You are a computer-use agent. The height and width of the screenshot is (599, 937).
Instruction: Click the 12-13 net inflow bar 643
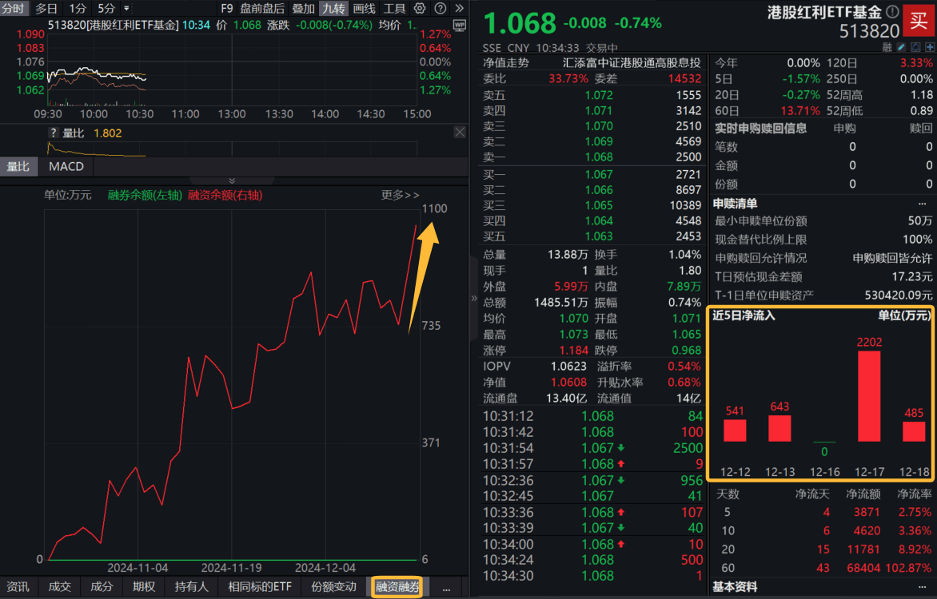tap(780, 428)
